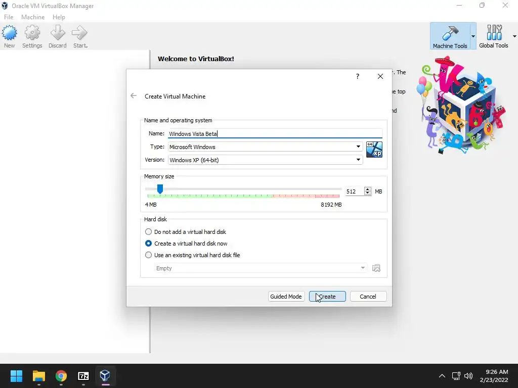This screenshot has height=388, width=518.
Task: Open the Machine Tools dropdown arrow
Action: (x=473, y=36)
